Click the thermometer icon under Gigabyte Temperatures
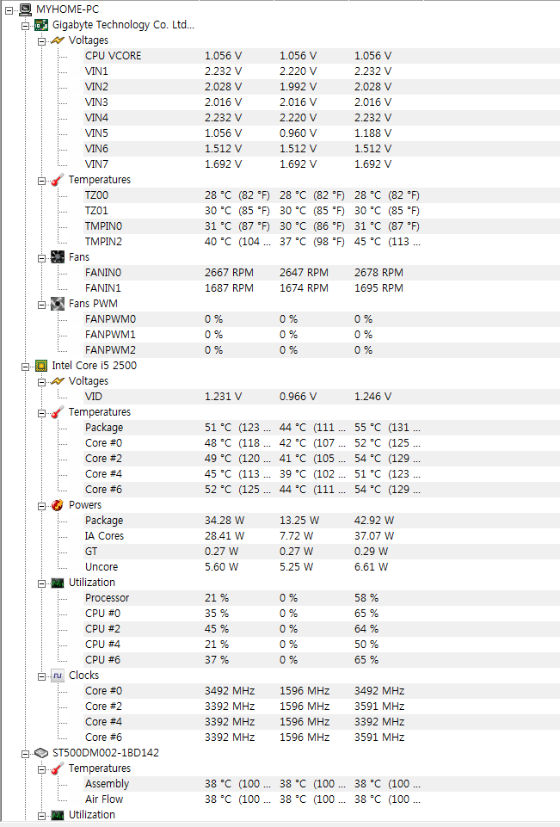Image resolution: width=560 pixels, height=827 pixels. 58,180
